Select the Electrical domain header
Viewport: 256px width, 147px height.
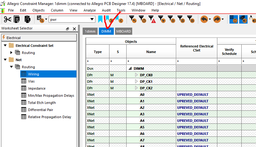click(39, 38)
